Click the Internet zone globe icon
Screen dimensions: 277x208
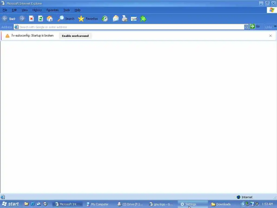click(x=238, y=197)
